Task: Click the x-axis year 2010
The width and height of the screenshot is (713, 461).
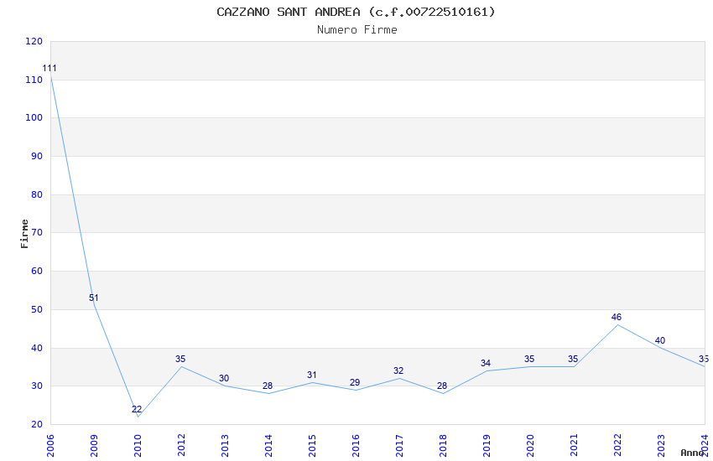Action: point(138,445)
